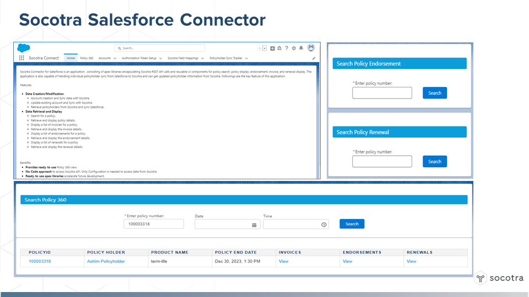Image resolution: width=529 pixels, height=297 pixels.
Task: Open policy ID link 100003318
Action: (x=40, y=261)
